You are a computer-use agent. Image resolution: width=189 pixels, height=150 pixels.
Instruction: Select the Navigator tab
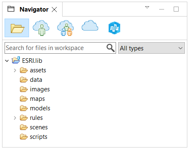[x=34, y=10]
